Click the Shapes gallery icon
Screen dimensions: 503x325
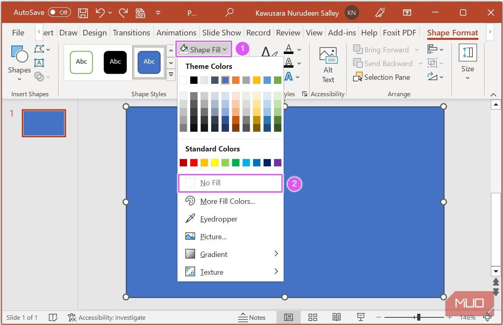[19, 54]
